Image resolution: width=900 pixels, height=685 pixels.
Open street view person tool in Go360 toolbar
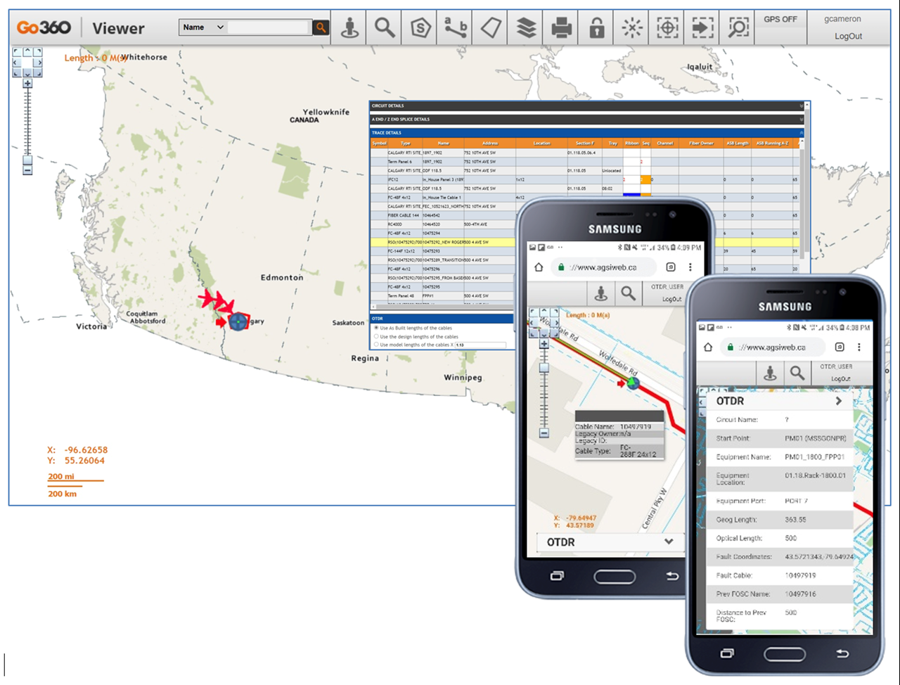[349, 28]
